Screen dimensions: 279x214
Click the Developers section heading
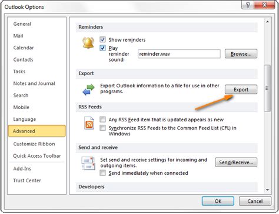(91, 186)
